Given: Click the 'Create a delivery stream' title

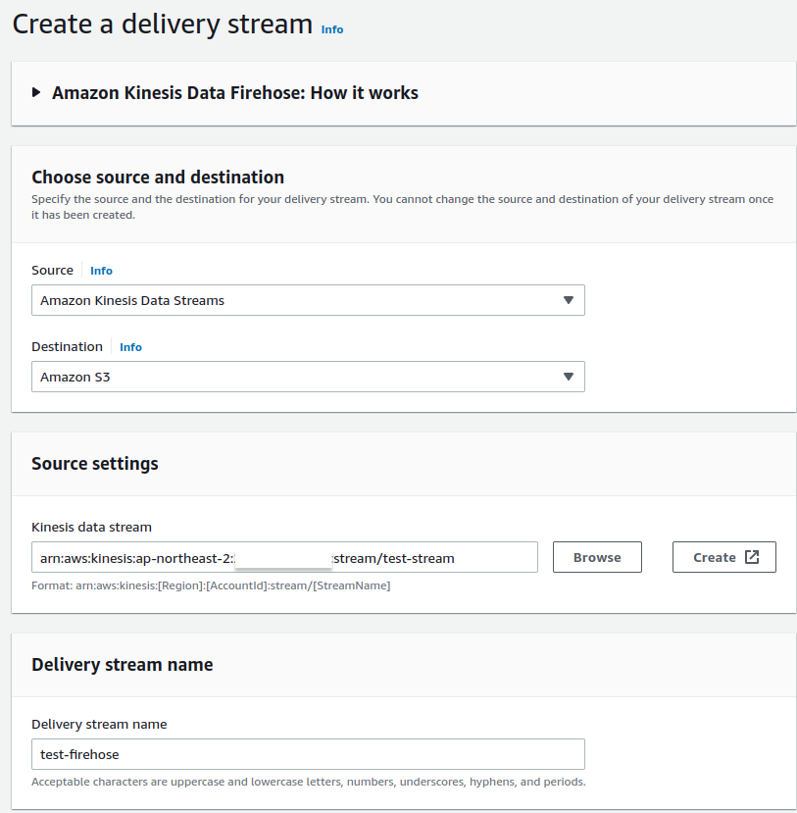Looking at the screenshot, I should pyautogui.click(x=162, y=25).
